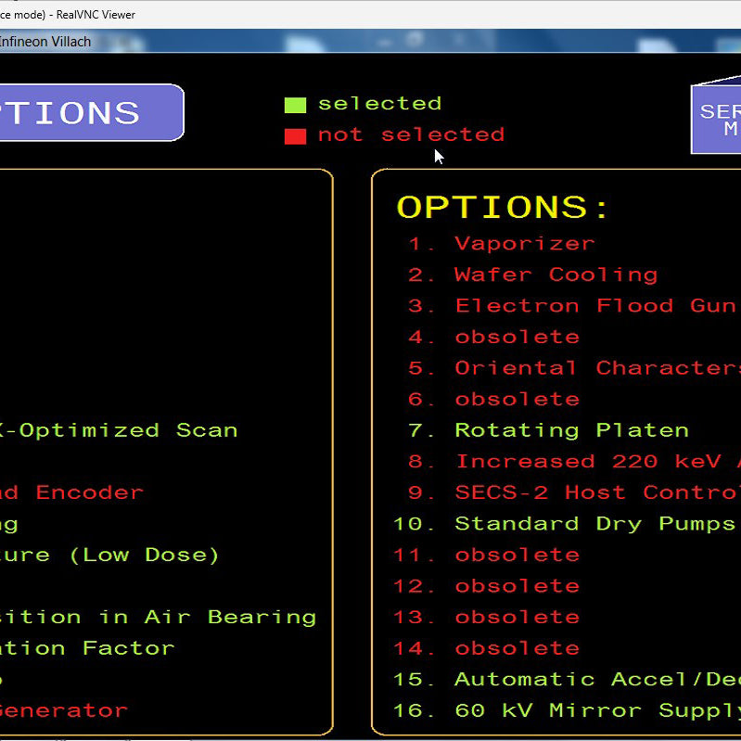Click the red Encoder entry in left panel
This screenshot has width=741, height=741.
pos(71,492)
